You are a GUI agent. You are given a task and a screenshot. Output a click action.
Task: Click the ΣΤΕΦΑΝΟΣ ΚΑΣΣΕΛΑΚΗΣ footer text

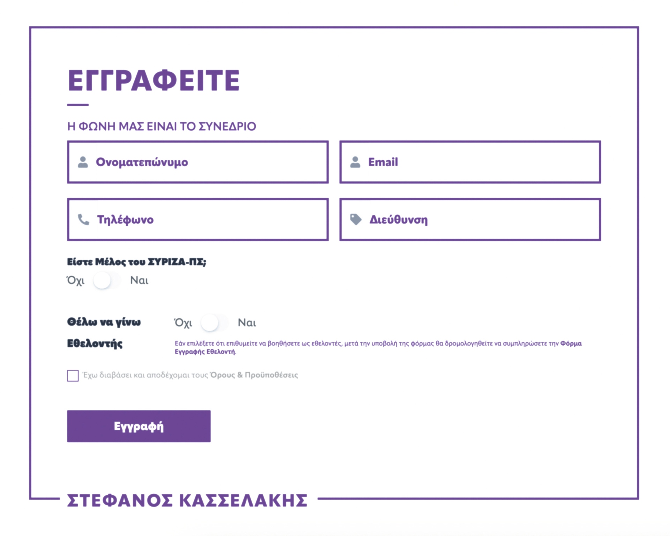coord(187,500)
